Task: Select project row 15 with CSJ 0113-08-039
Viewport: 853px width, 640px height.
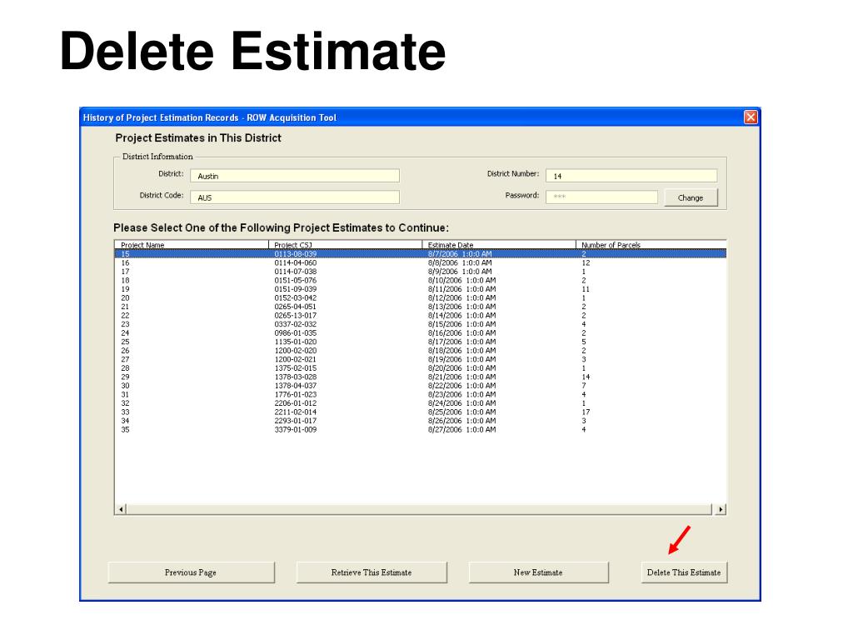Action: (421, 254)
